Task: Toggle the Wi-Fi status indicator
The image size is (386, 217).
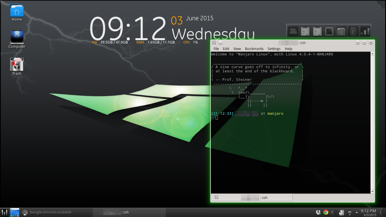Action: [x=350, y=212]
